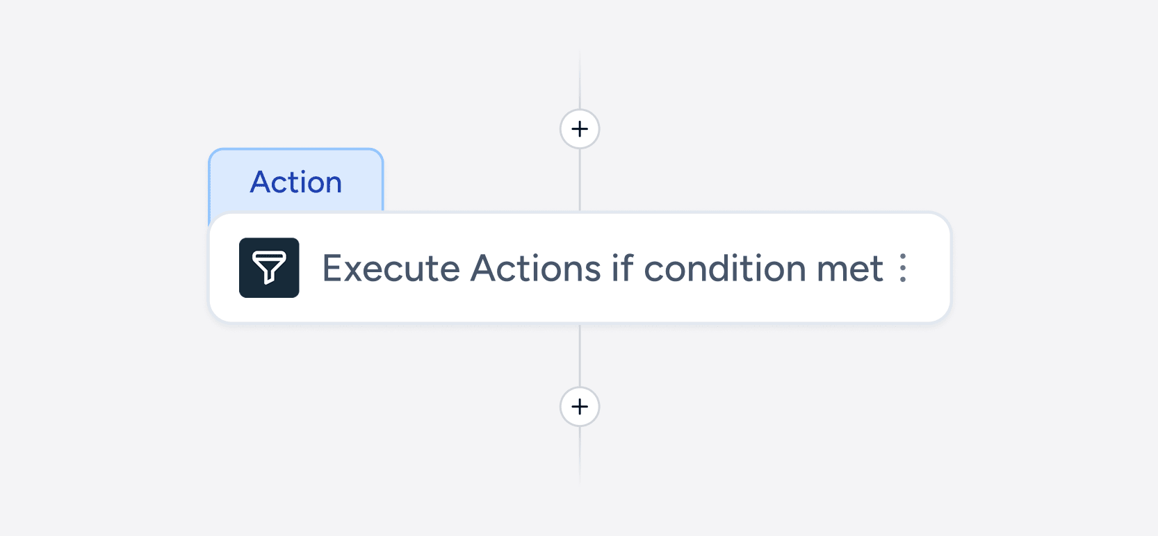Expand step options via vertical ellipsis
The image size is (1158, 536).
coord(903,268)
